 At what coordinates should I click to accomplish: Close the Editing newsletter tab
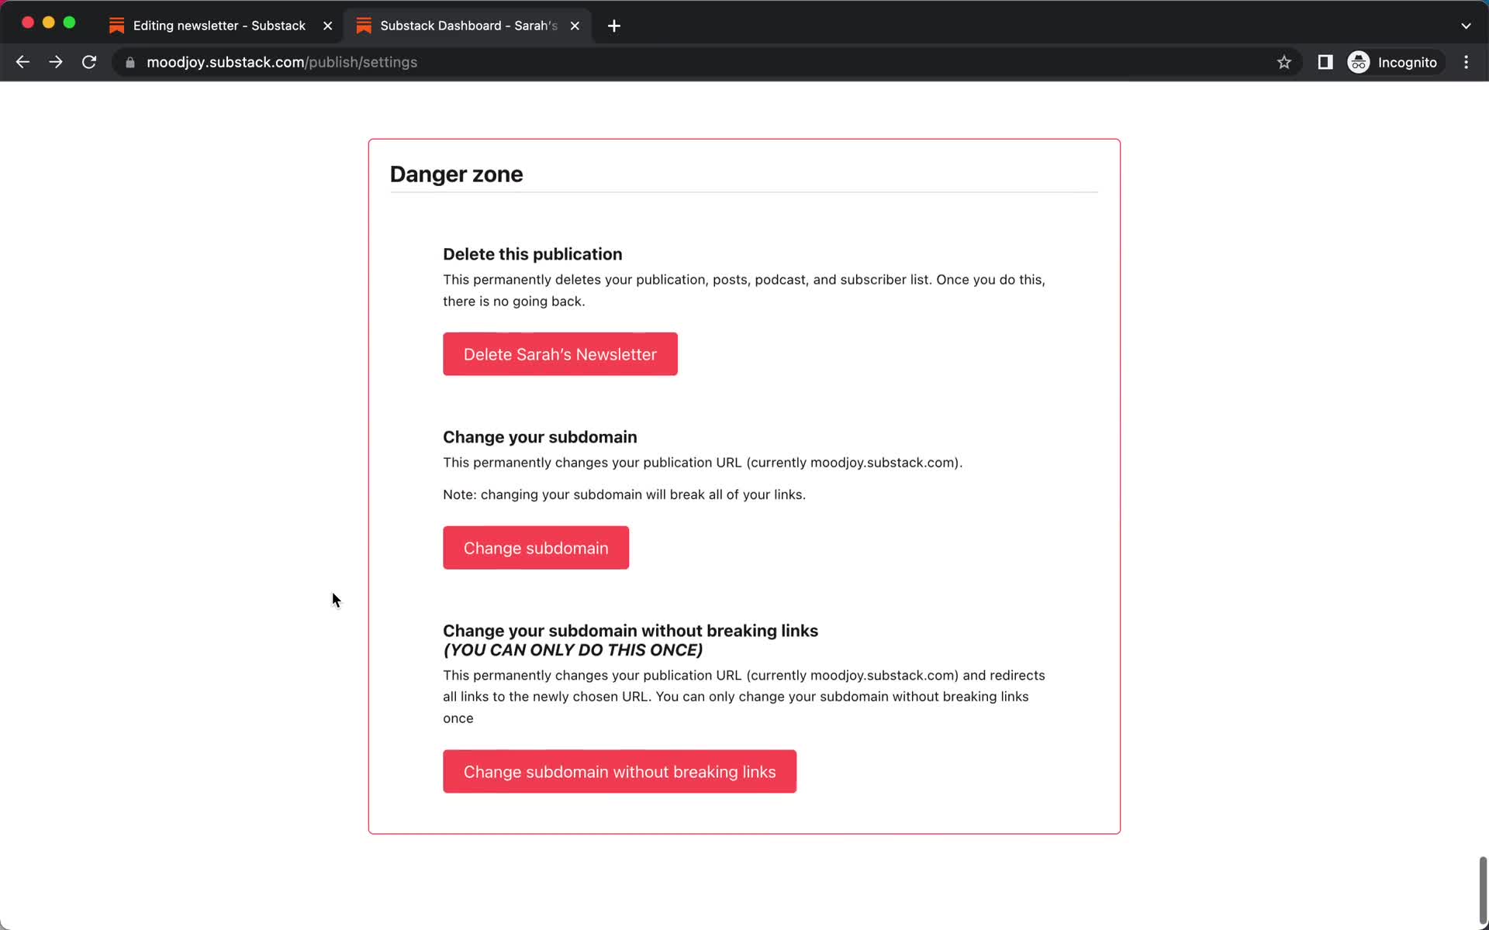pyautogui.click(x=328, y=26)
